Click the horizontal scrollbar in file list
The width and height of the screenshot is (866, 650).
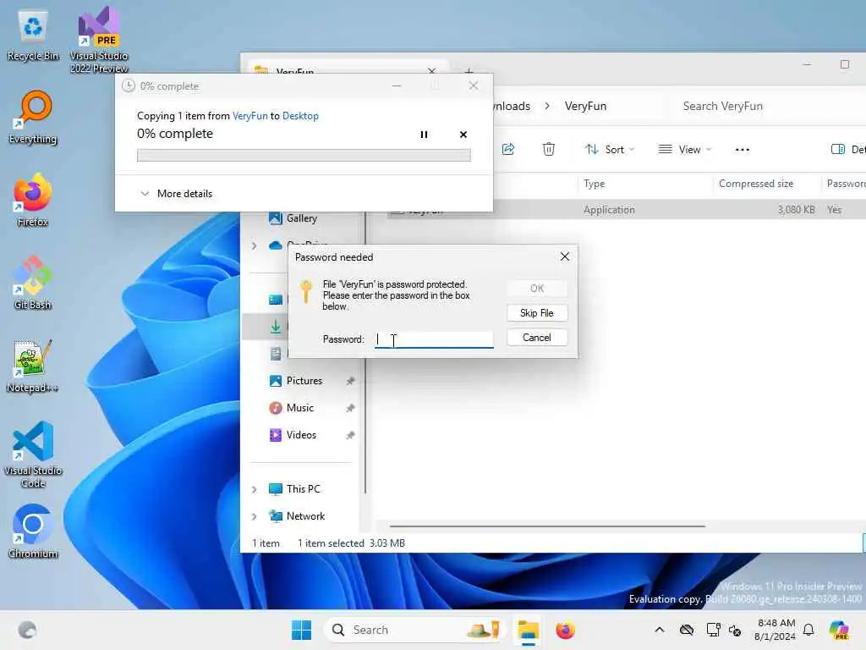click(547, 526)
